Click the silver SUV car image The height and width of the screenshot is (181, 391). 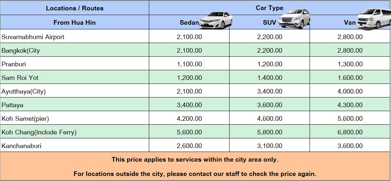click(295, 19)
